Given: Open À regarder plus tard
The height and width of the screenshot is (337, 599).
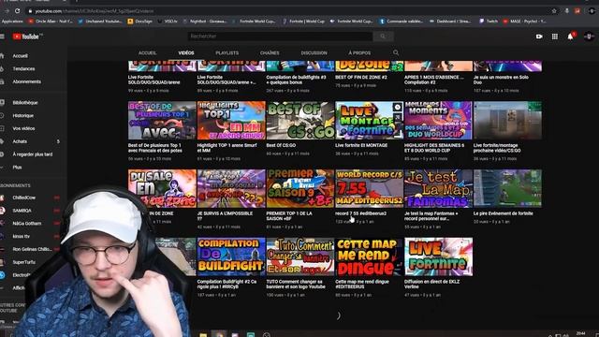Looking at the screenshot, I should click(x=33, y=154).
